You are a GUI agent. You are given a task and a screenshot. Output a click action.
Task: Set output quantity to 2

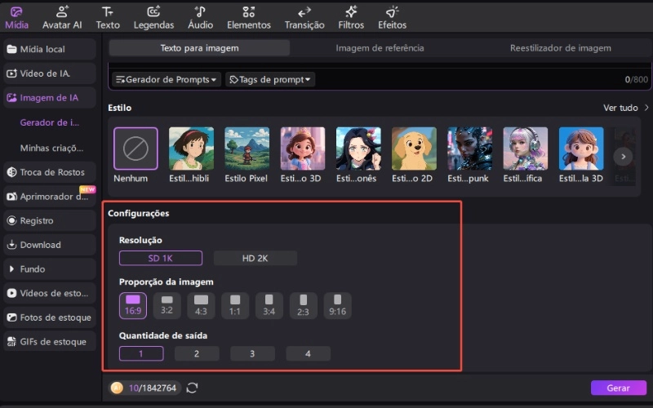pyautogui.click(x=197, y=353)
